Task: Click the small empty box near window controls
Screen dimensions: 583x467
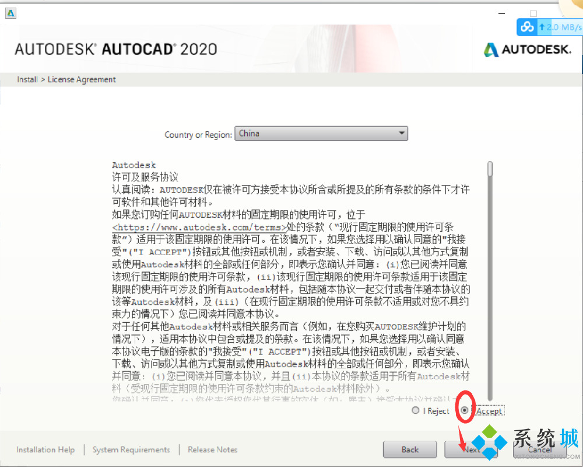Action: (532, 13)
